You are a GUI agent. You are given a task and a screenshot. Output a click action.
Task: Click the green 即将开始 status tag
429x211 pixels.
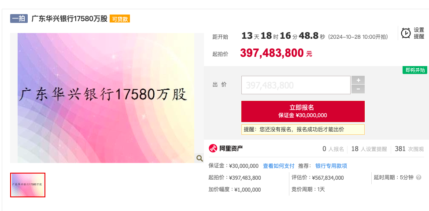pyautogui.click(x=415, y=70)
